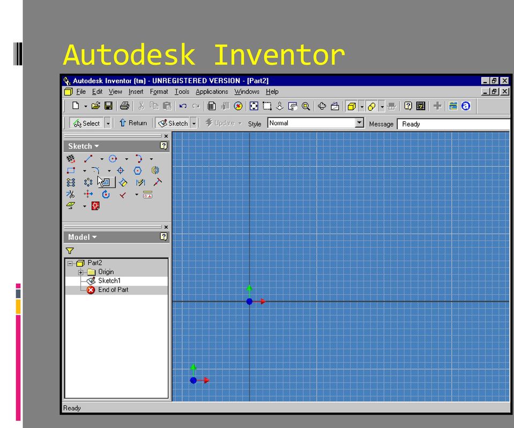Select the Rectangular Pattern tool
This screenshot has height=428, width=514.
coord(71,182)
